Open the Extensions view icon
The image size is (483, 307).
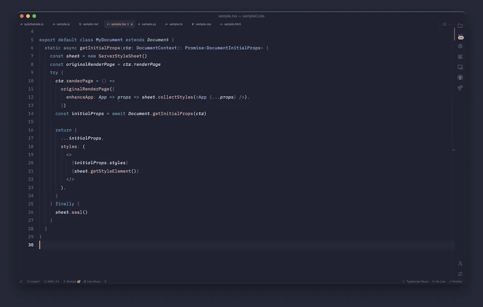(460, 57)
